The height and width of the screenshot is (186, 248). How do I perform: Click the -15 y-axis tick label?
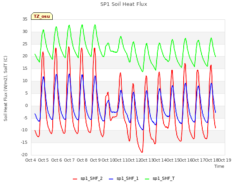click(24, 142)
